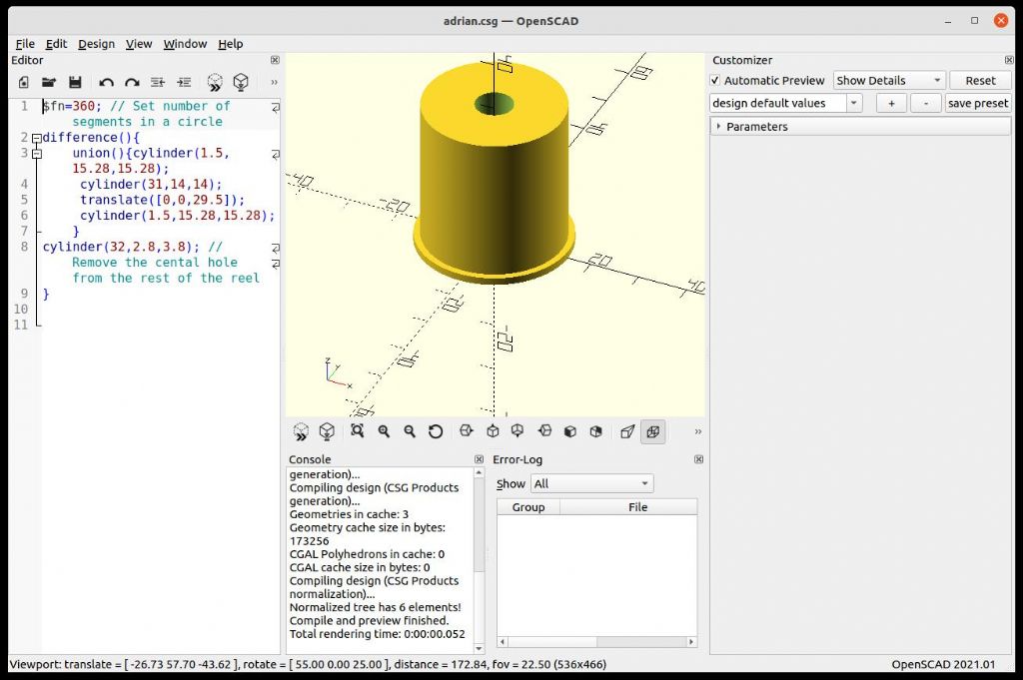Switch to the Right view cube icon

(x=466, y=431)
